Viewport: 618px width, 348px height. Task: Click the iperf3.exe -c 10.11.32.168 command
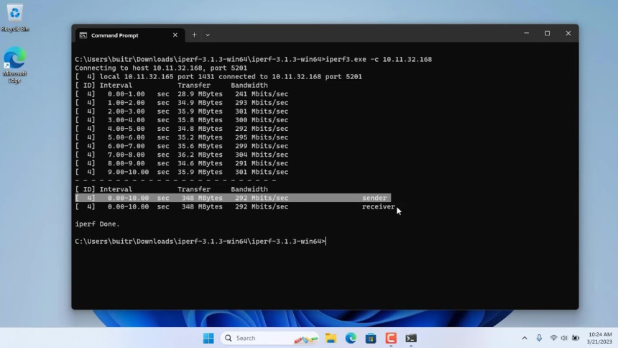(x=379, y=59)
